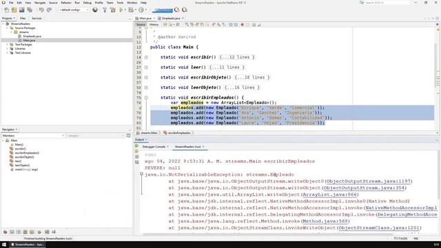Screen dimensions: 441x248
Task: Click the Output horizontal scrollbar
Action: coord(268,234)
